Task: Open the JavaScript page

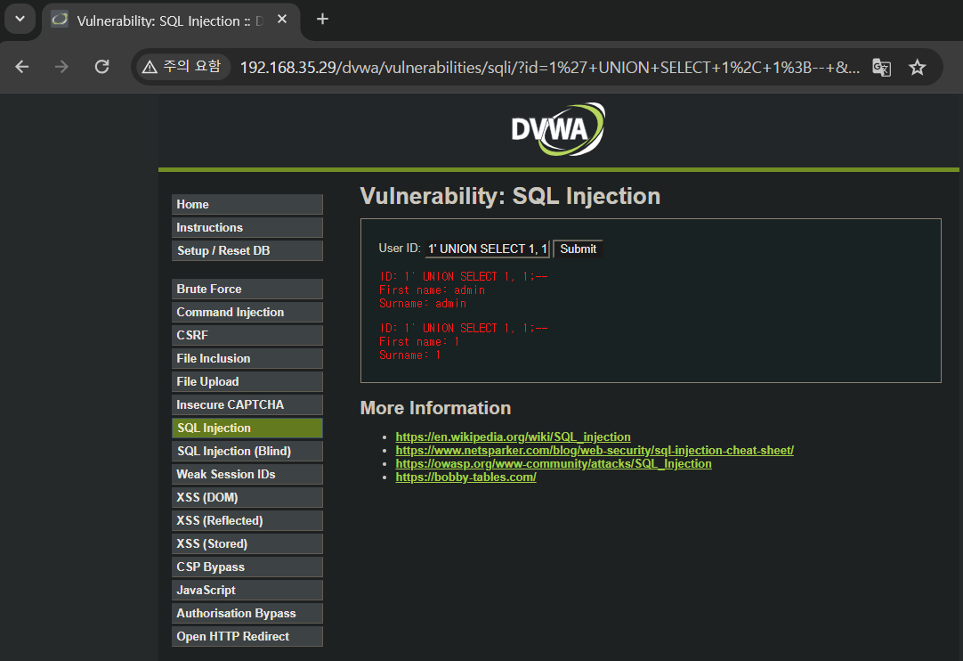Action: pos(247,591)
